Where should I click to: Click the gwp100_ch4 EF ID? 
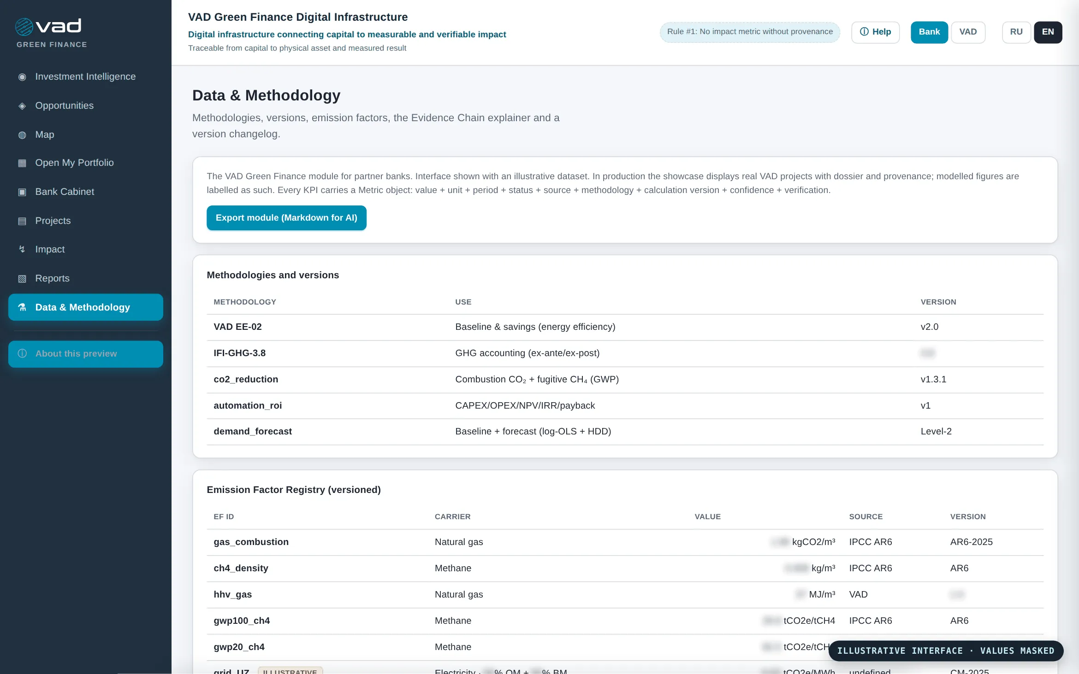tap(242, 621)
